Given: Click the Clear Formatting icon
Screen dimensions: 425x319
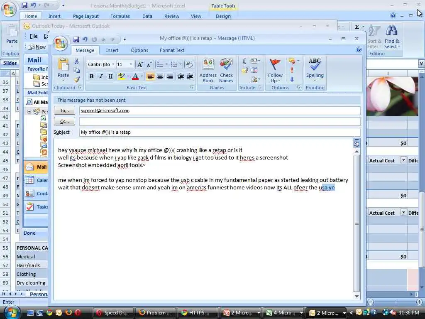Looking at the screenshot, I should (189, 64).
